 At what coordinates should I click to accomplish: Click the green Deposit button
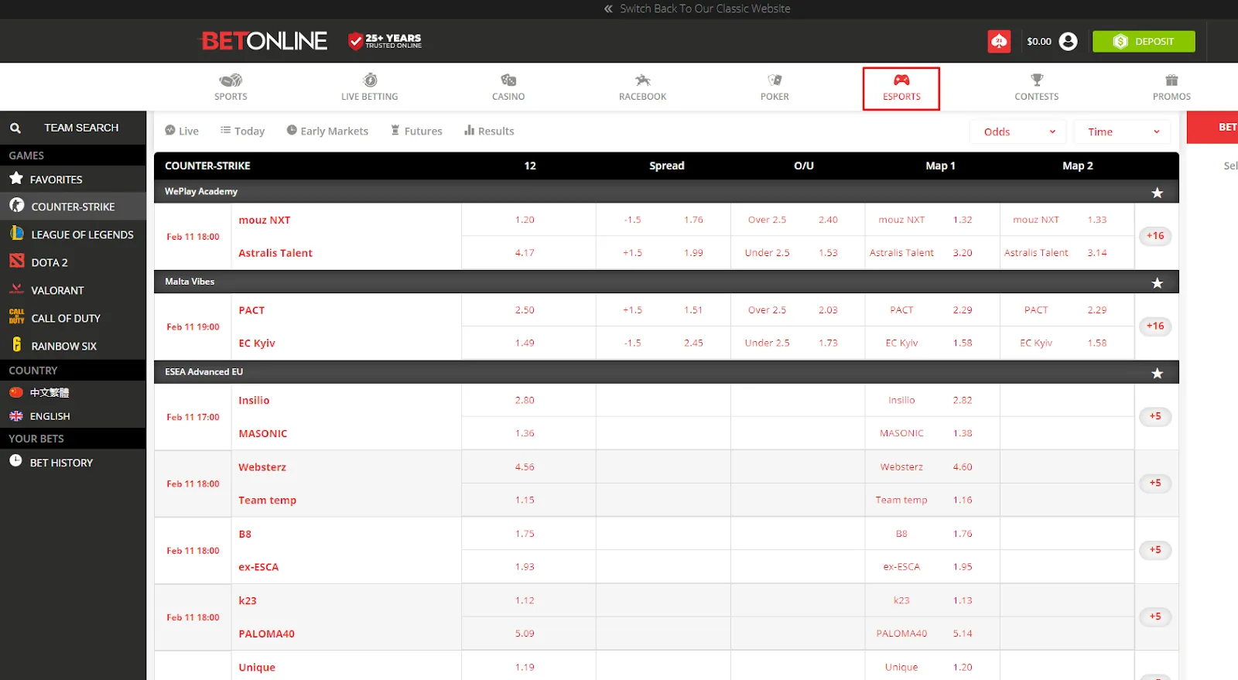pyautogui.click(x=1144, y=42)
